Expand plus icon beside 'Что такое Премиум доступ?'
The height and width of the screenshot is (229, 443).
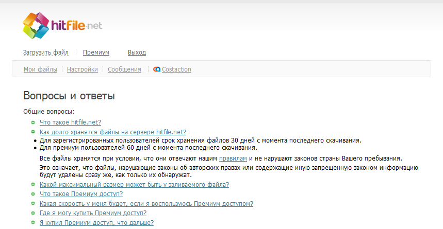coord(33,194)
